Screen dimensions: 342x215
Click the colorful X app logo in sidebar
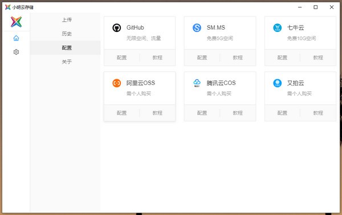click(x=16, y=22)
